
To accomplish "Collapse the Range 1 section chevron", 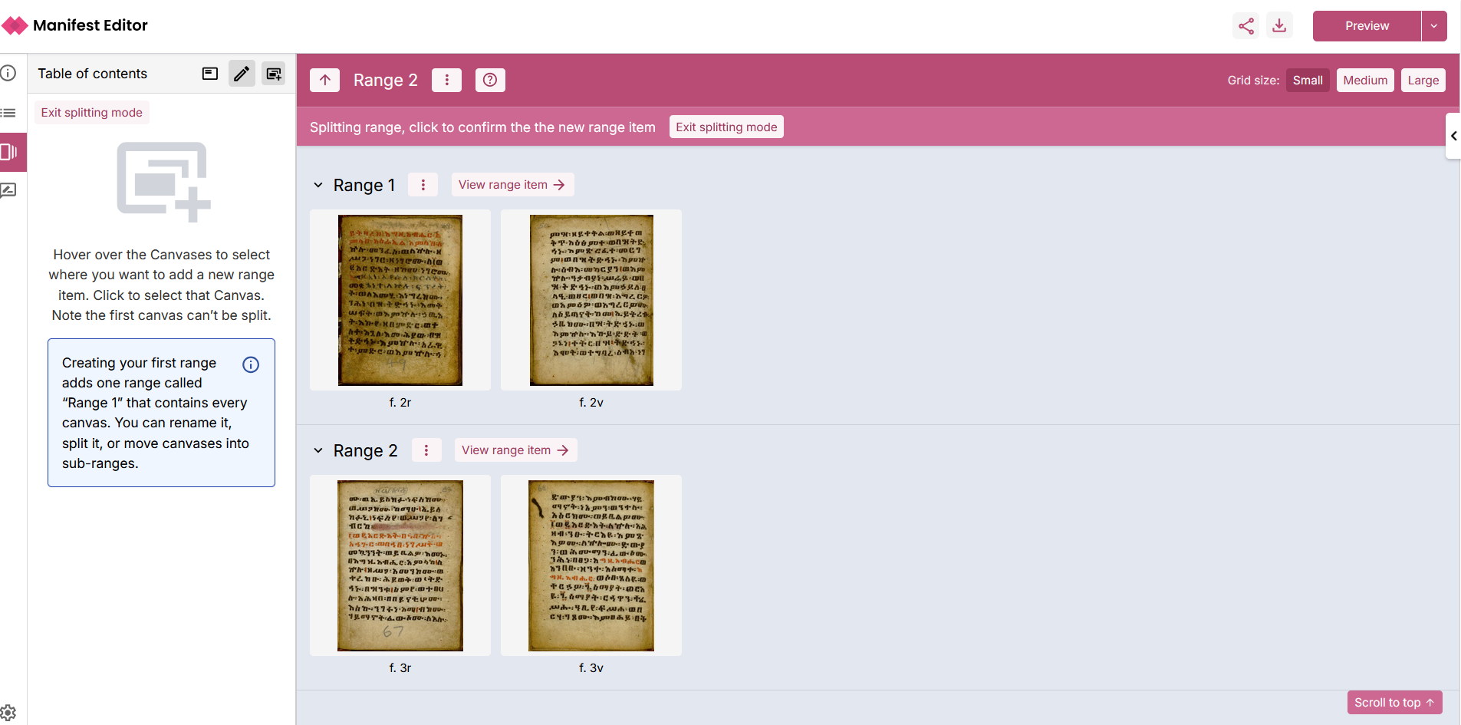I will [x=318, y=185].
